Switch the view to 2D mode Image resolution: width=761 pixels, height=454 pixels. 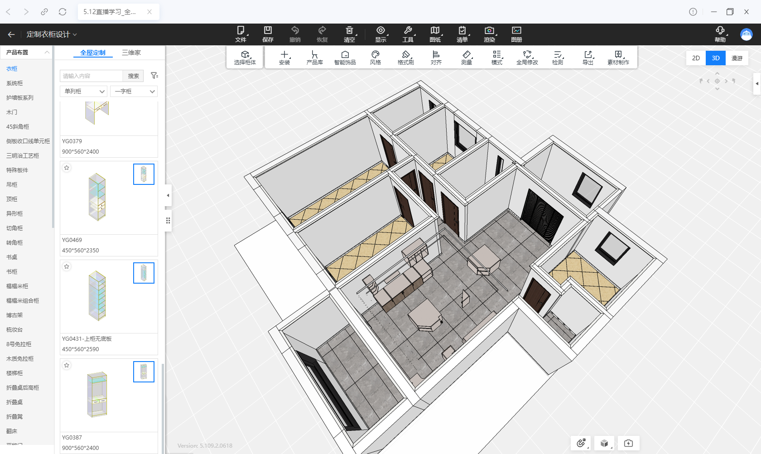[696, 58]
